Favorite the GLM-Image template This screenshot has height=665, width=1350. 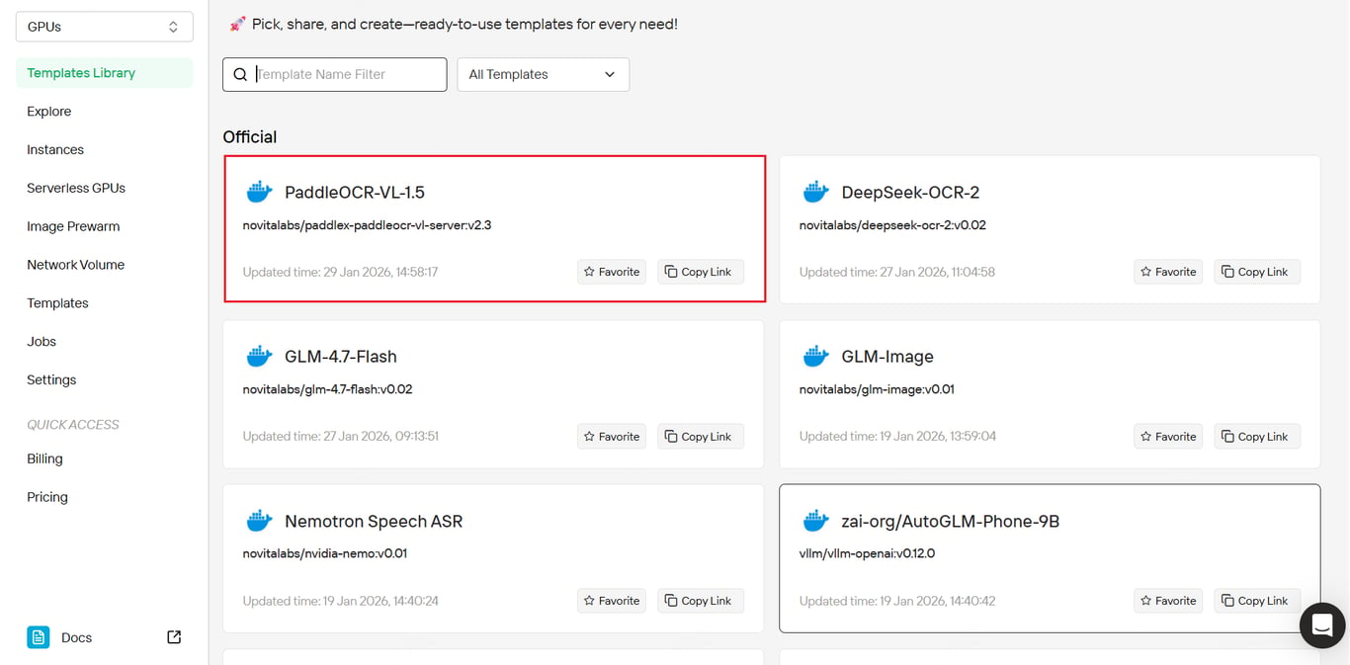(1169, 436)
